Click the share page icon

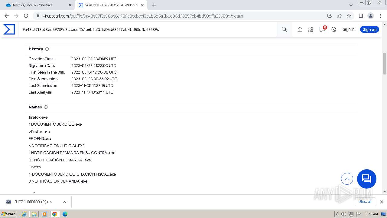coord(339,16)
